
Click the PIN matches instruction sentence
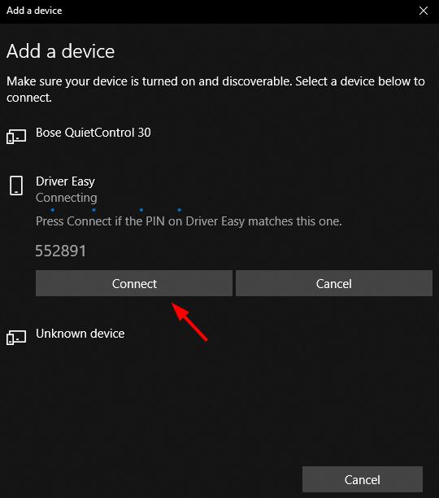point(189,221)
